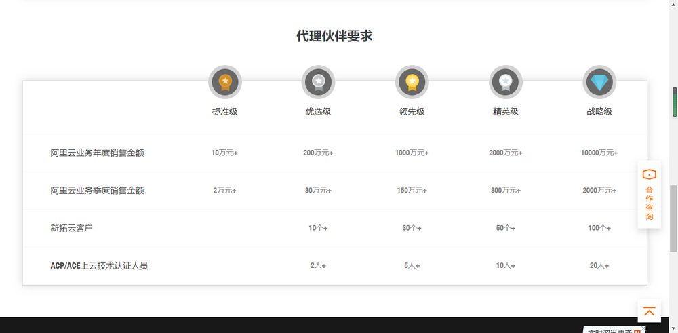678x333 pixels.
Task: Click the 10个+ new customers value
Action: click(318, 228)
